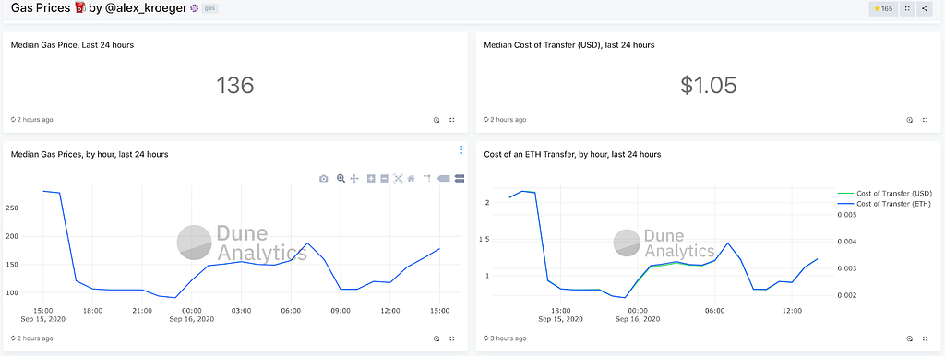This screenshot has height=356, width=945.
Task: Select the chart Zoom magnifier tool
Action: pos(341,178)
